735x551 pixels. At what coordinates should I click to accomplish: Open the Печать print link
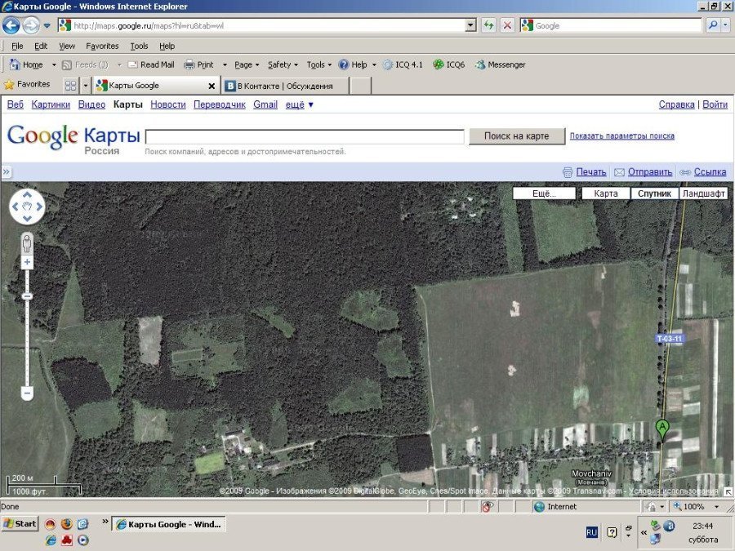tap(590, 172)
